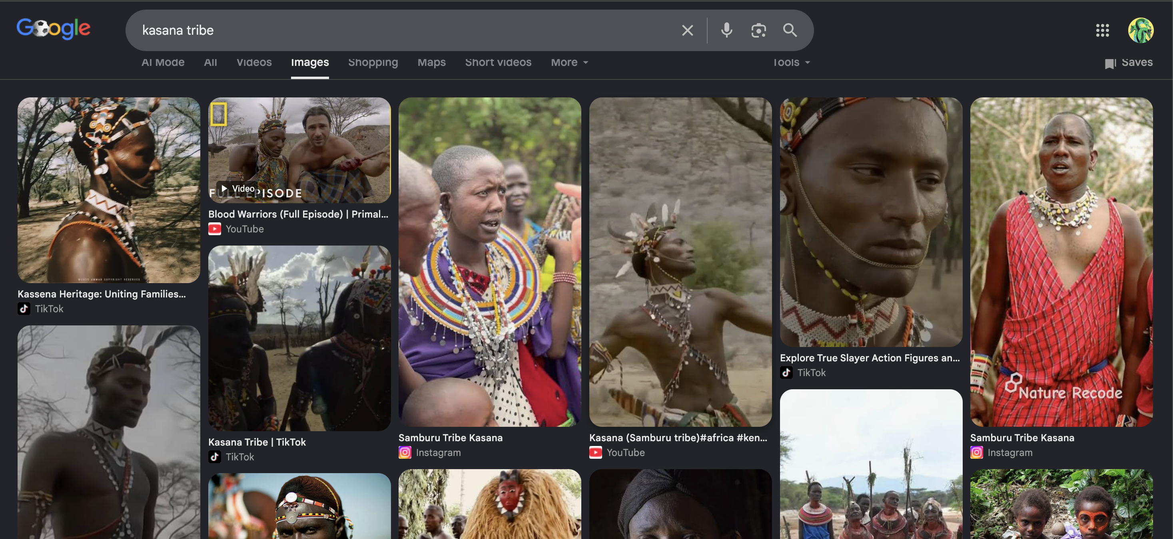Open the Google account avatar

coord(1141,30)
